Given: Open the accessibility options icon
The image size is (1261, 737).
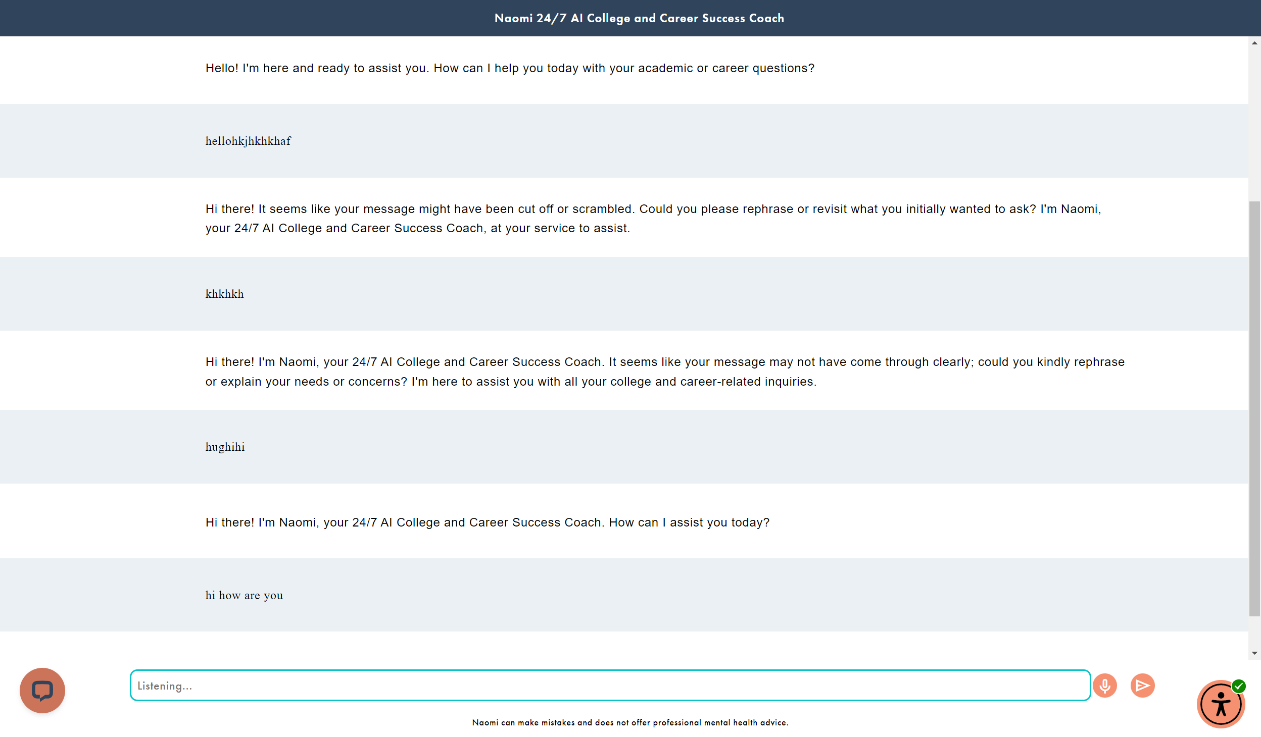Looking at the screenshot, I should pos(1220,705).
